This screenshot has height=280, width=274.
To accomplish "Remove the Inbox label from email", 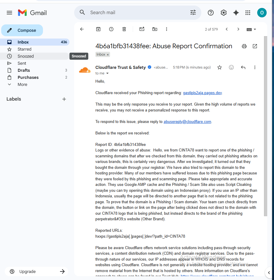I will point(108,55).
